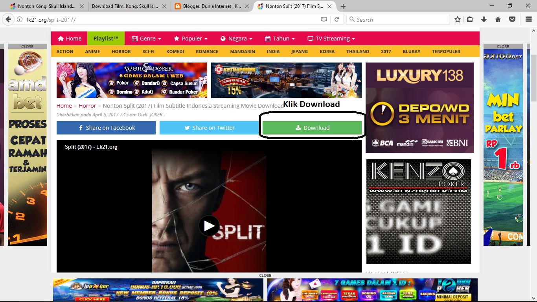This screenshot has width=537, height=302.
Task: Show bookmarks list icon in toolbar
Action: (x=470, y=19)
